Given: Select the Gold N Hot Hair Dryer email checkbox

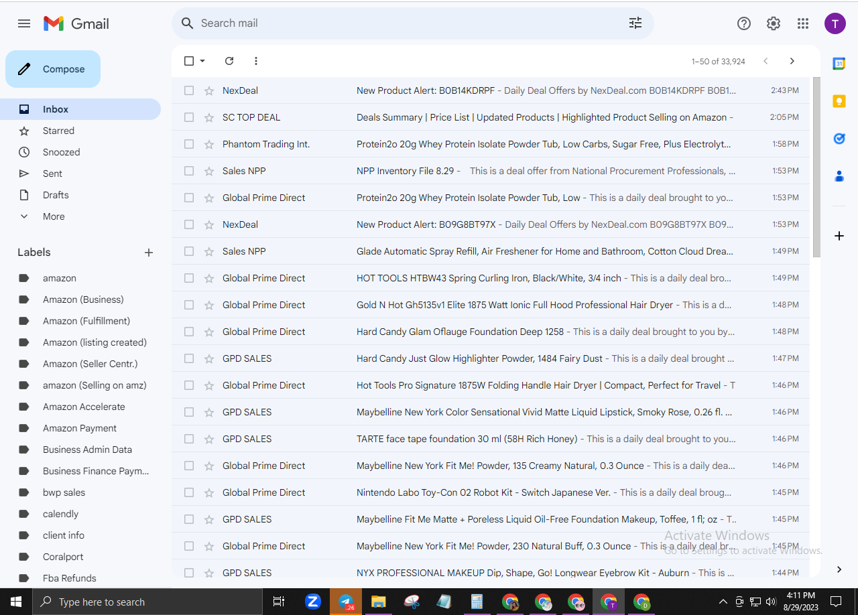Looking at the screenshot, I should tap(189, 305).
